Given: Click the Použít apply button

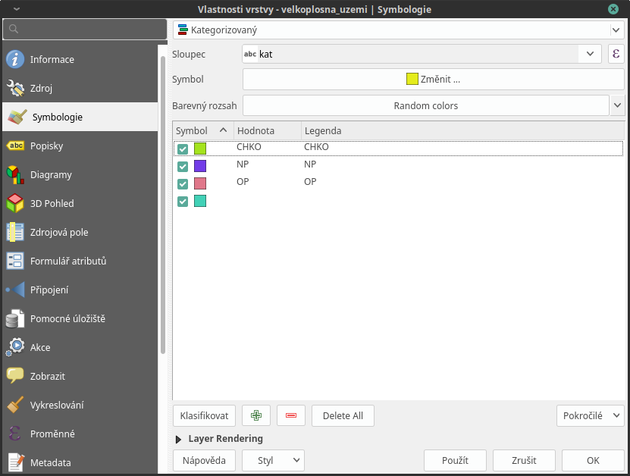Looking at the screenshot, I should pyautogui.click(x=455, y=460).
